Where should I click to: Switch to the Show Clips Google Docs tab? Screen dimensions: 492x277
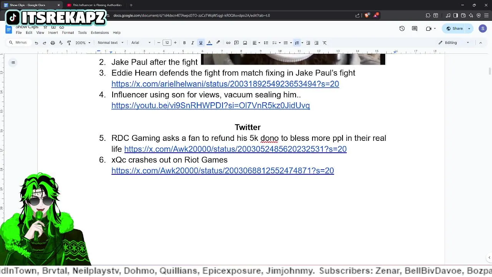[31, 5]
